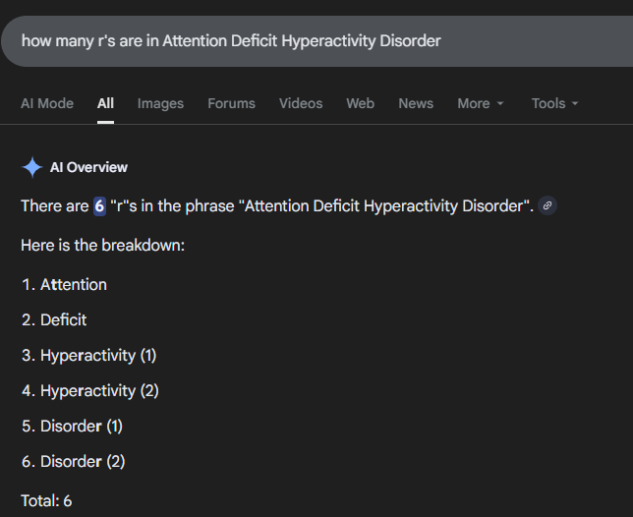Open the News tab
633x517 pixels.
point(416,103)
